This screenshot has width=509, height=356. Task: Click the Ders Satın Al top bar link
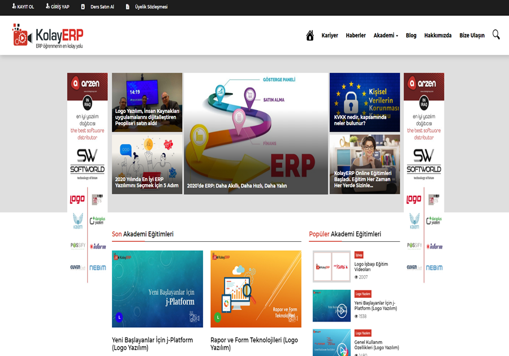[x=98, y=7]
